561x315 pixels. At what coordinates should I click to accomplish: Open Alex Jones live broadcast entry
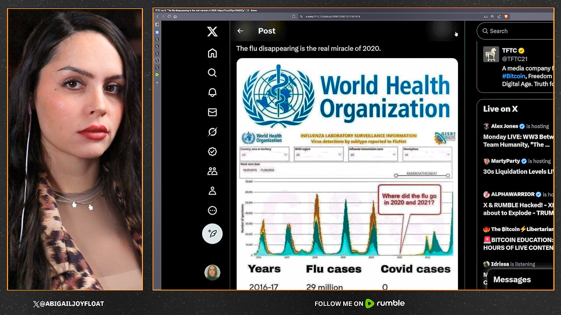coord(518,135)
